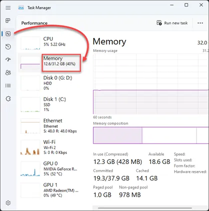Click the Speed label
This screenshot has height=211, width=209.
(x=180, y=154)
